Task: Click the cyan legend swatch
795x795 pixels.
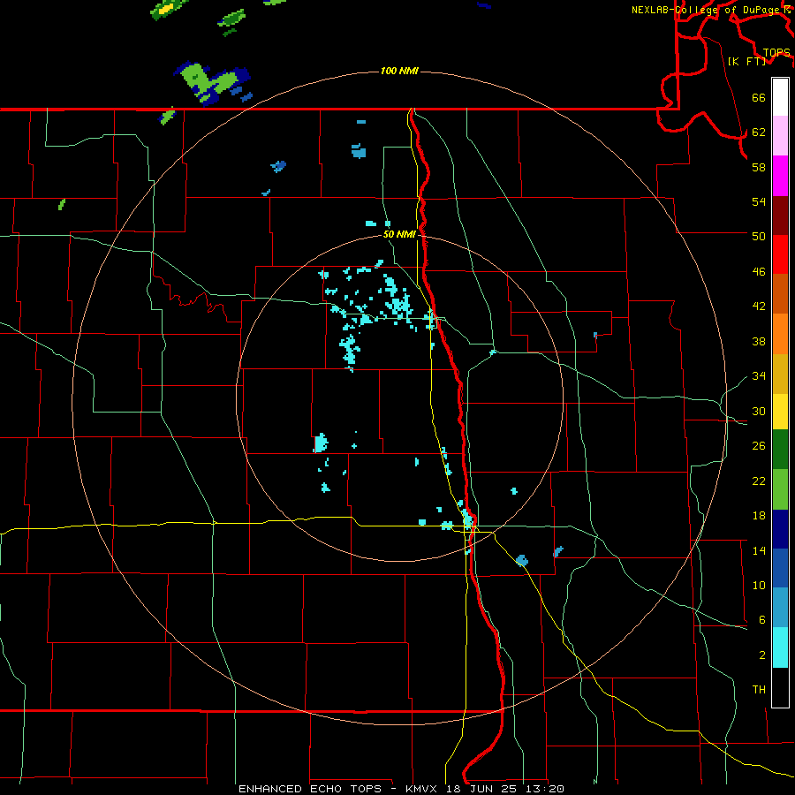Action: click(780, 647)
